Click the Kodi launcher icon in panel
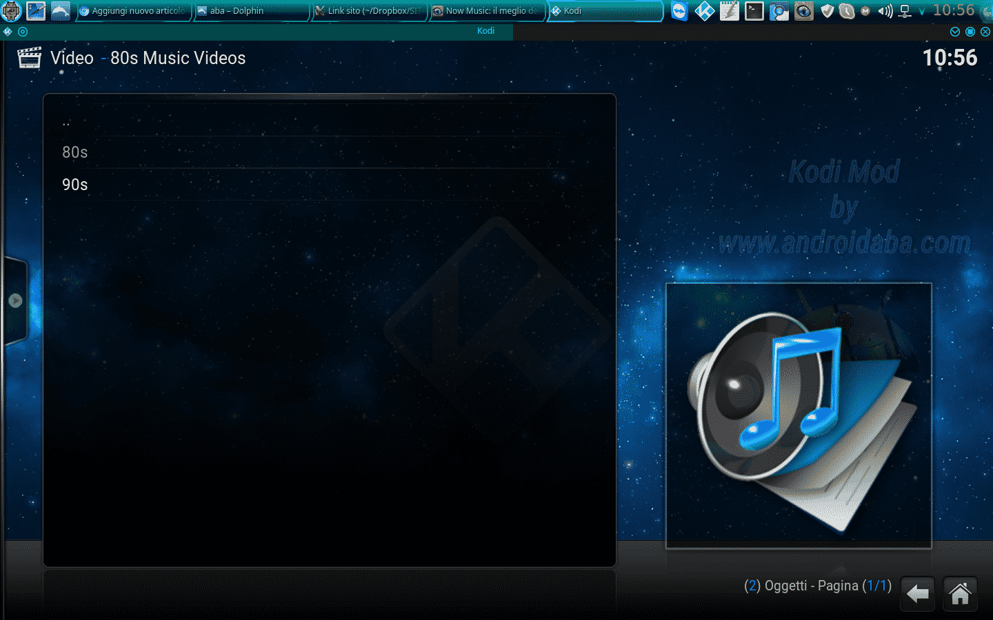The image size is (993, 620). tap(704, 11)
